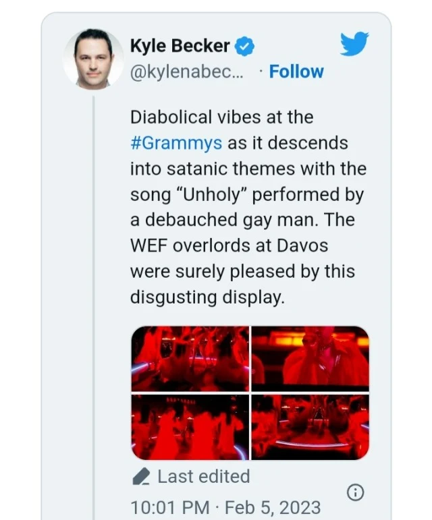Image resolution: width=432 pixels, height=520 pixels.
Task: Click the @kylenabec... handle
Action: pyautogui.click(x=187, y=72)
